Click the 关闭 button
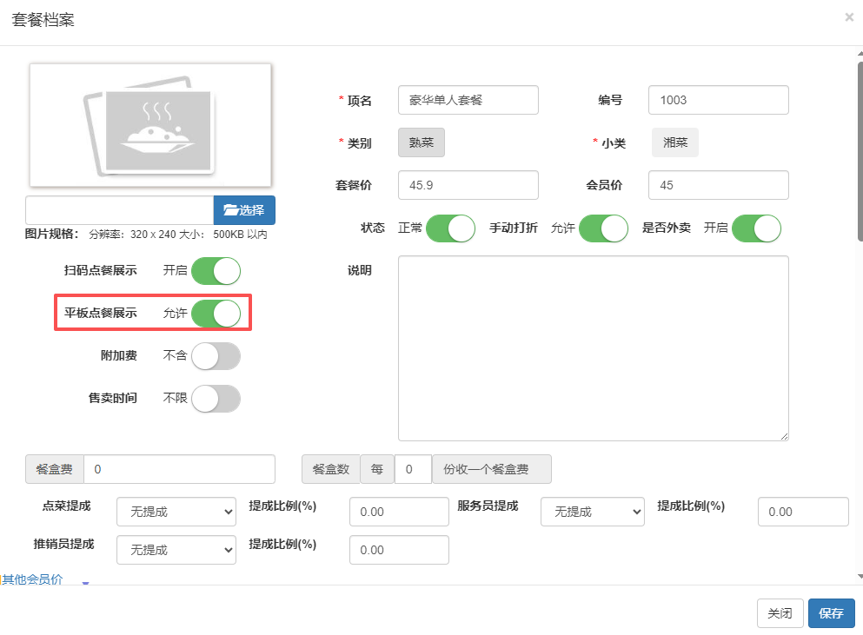863x635 pixels. pos(780,613)
